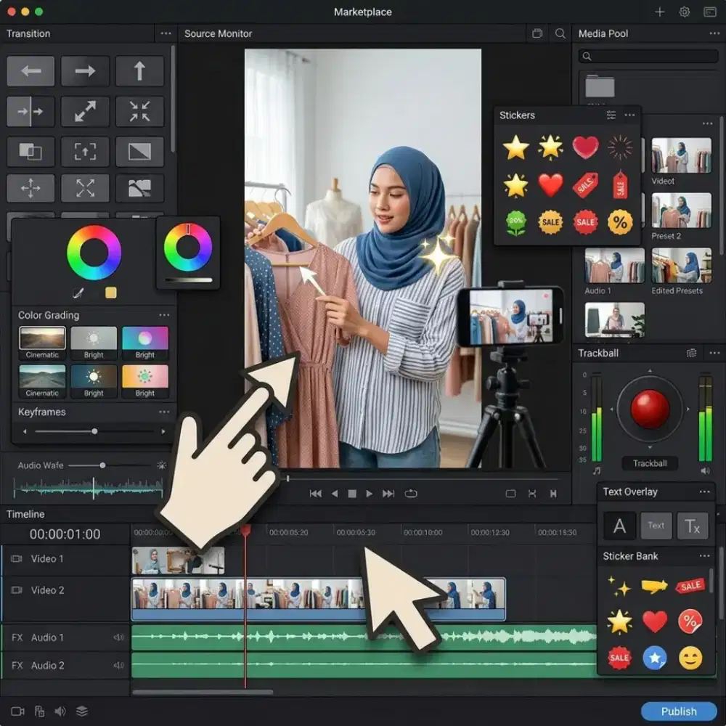Open Media Pool options menu
The height and width of the screenshot is (726, 726).
[714, 33]
